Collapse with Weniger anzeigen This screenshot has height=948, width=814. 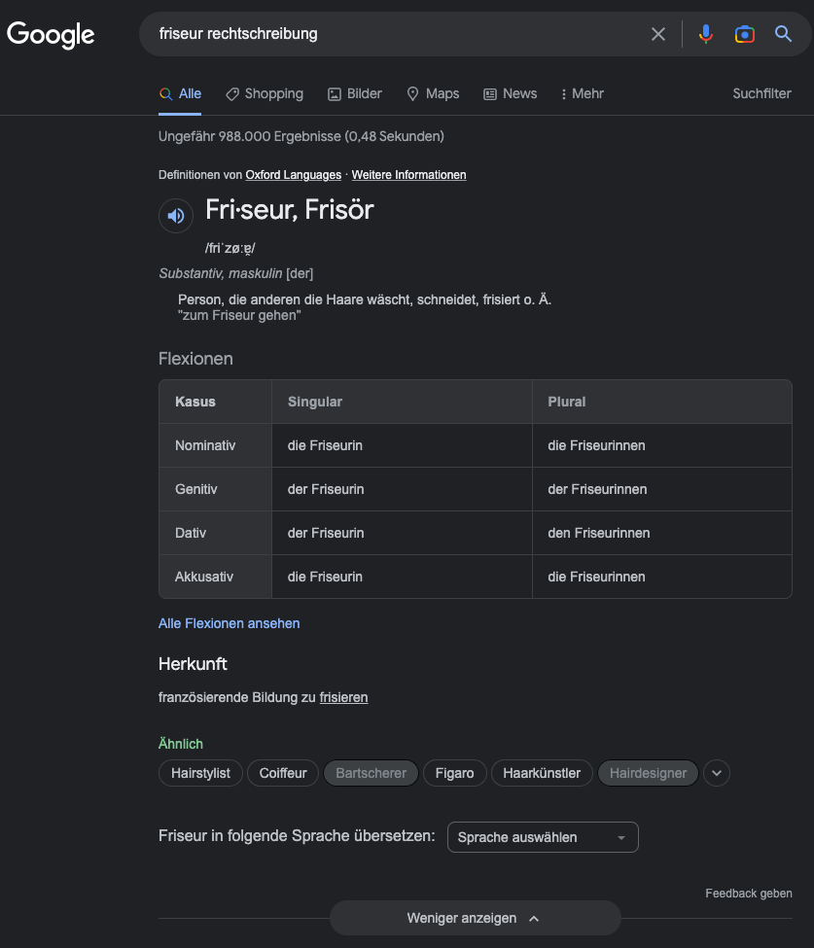click(475, 918)
